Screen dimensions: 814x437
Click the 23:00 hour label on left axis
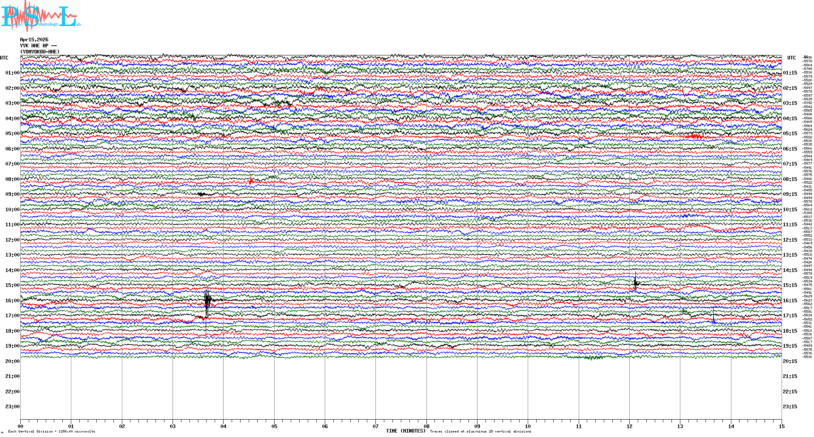coord(12,407)
